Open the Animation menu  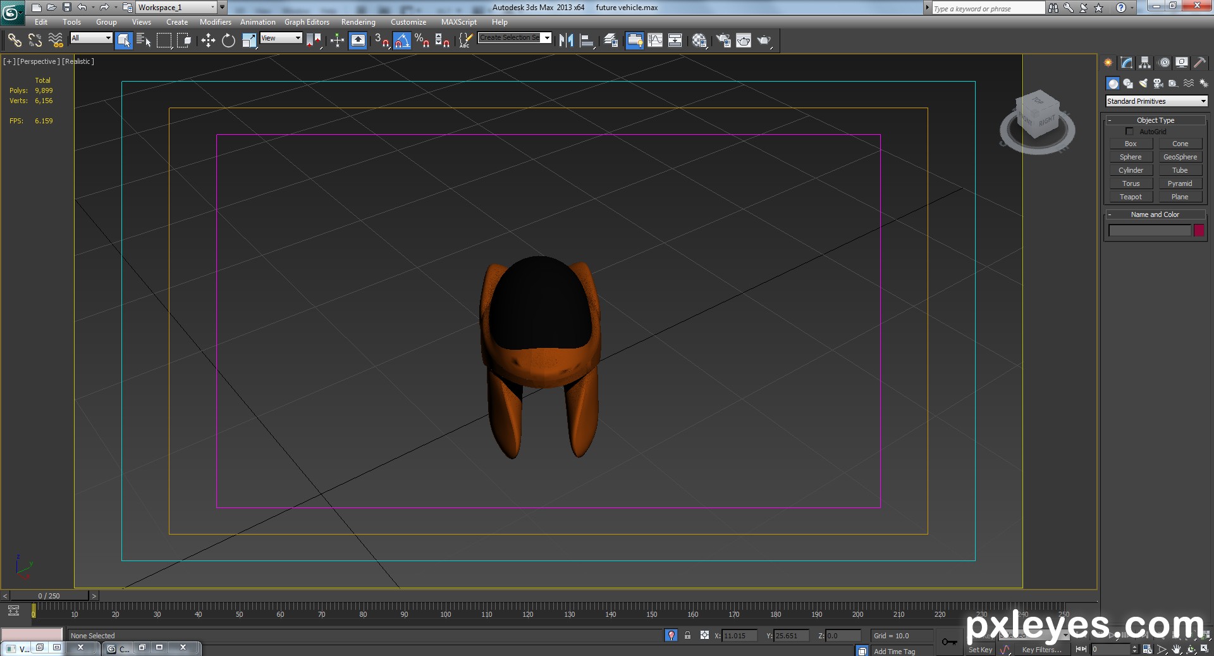point(257,22)
